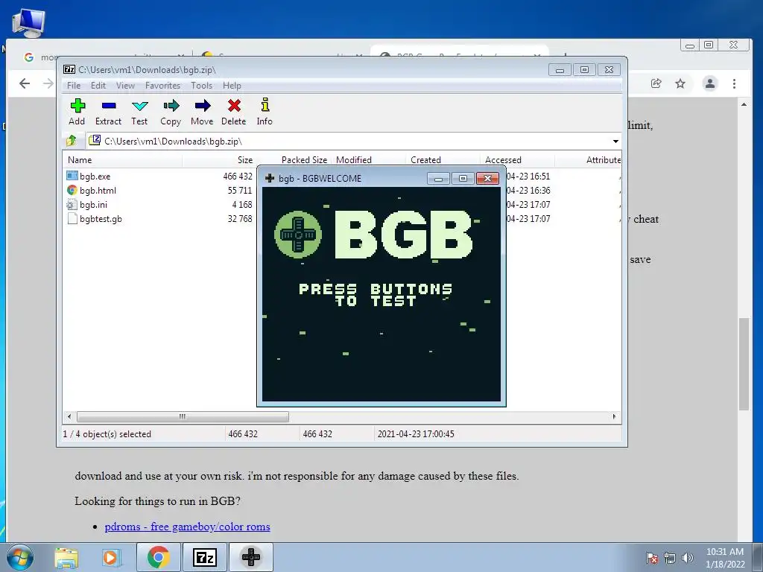Select the bgbtest.gb file icon
The image size is (763, 572).
coord(72,218)
